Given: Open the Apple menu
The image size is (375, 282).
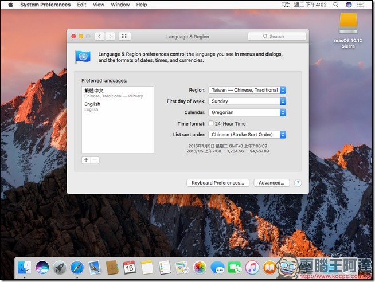Looking at the screenshot, I should click(x=10, y=5).
